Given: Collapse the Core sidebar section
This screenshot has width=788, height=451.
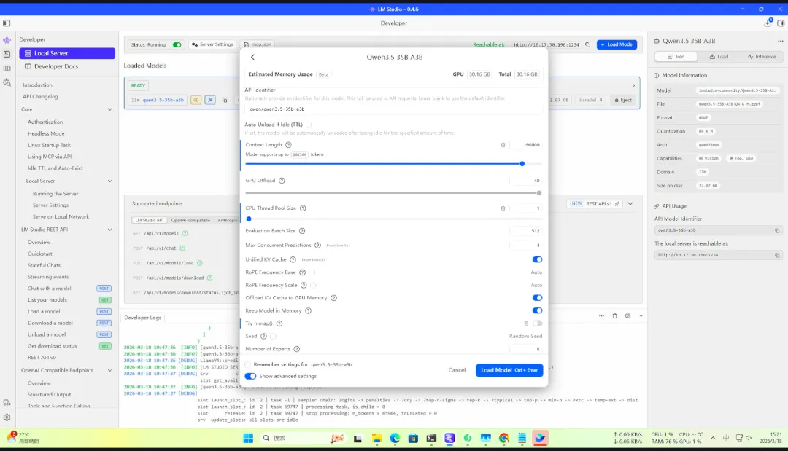Looking at the screenshot, I should [x=110, y=109].
